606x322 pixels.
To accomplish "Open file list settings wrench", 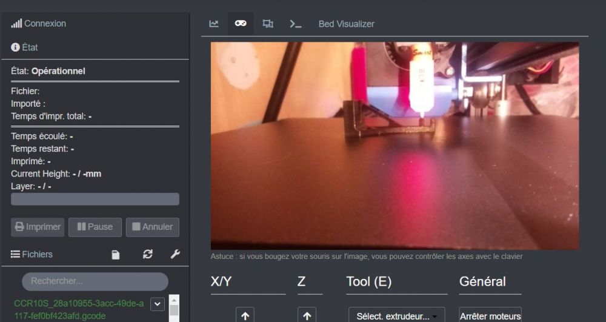I will [x=175, y=254].
